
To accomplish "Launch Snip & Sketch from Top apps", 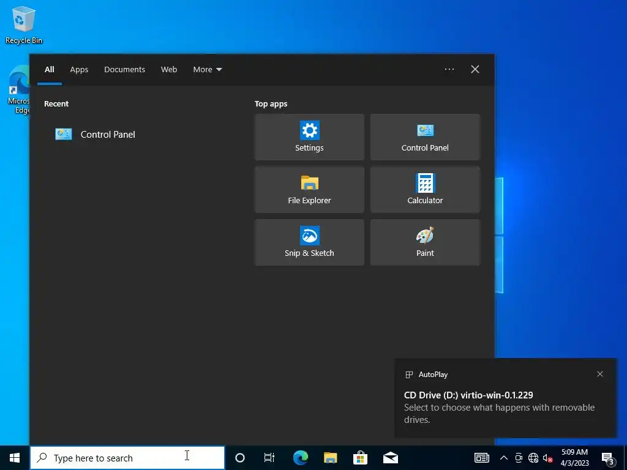I will [309, 242].
